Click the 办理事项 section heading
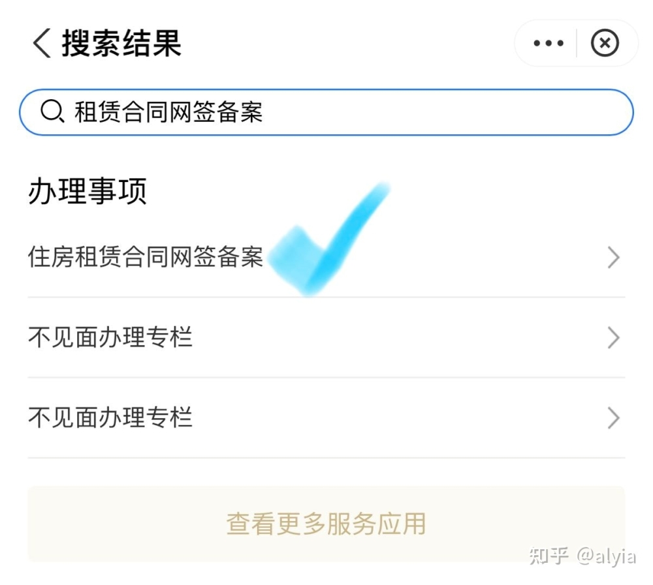 (88, 191)
